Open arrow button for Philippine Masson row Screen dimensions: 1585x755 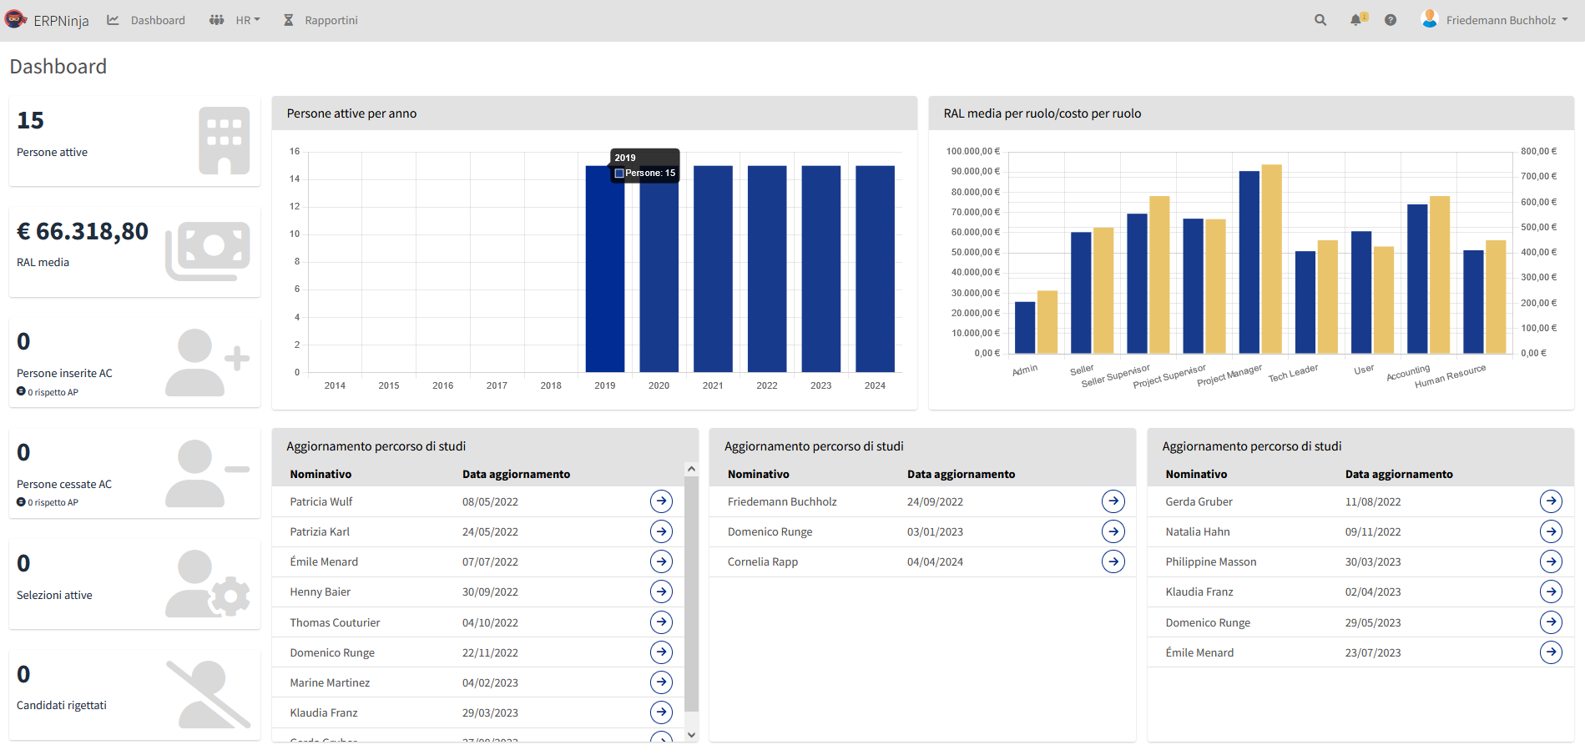(x=1551, y=561)
